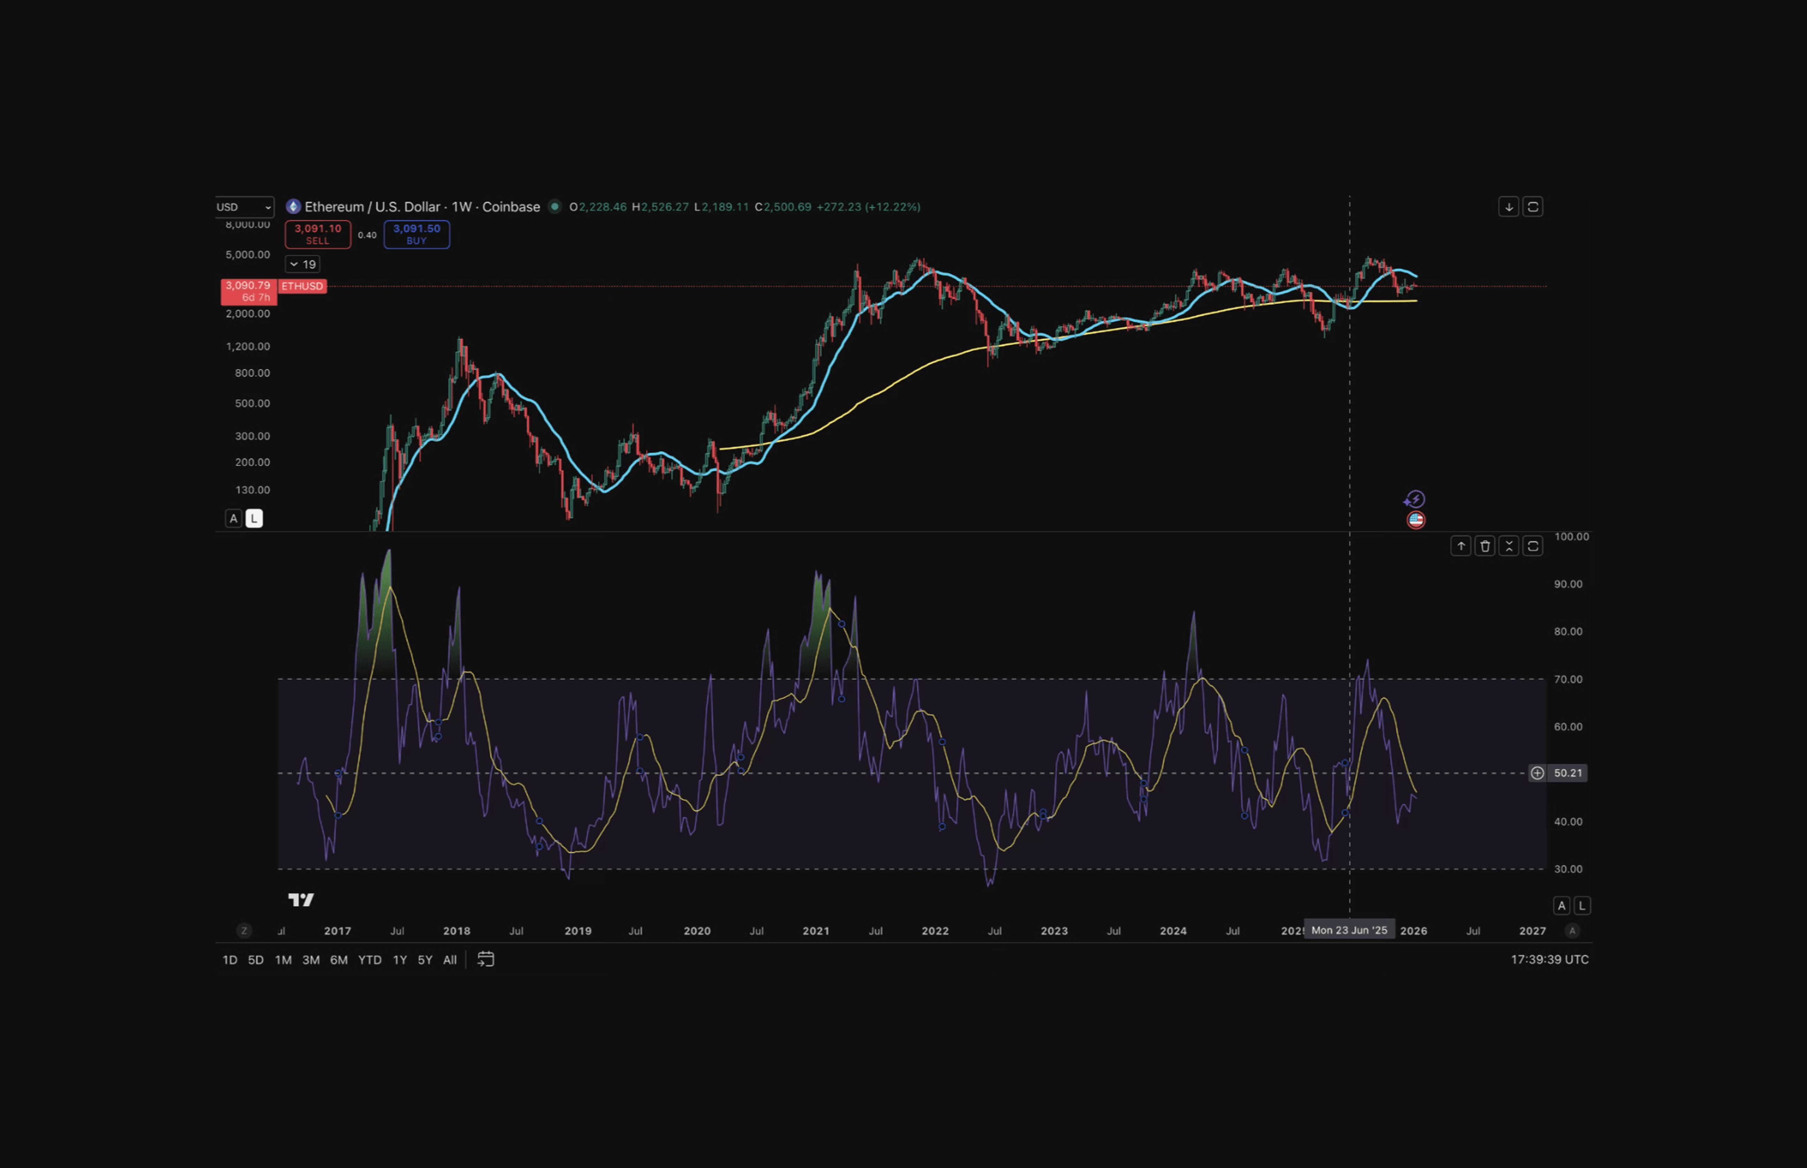Click the plus icon beside 50.21 label

point(1537,773)
